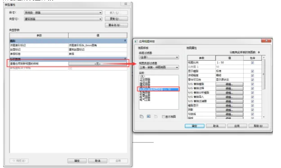The image size is (281, 168).
Task: Click the view properties vertical scrollbar thumb
Action: (x=263, y=74)
